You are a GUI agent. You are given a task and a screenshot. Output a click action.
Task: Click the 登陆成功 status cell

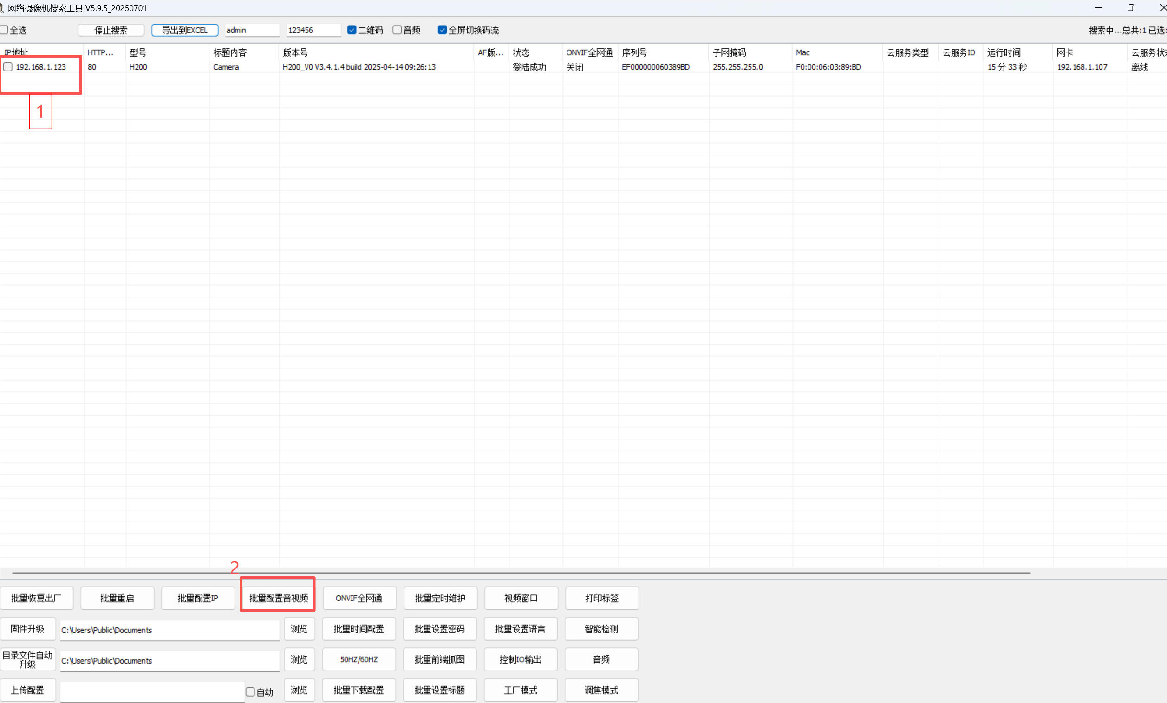(x=529, y=67)
